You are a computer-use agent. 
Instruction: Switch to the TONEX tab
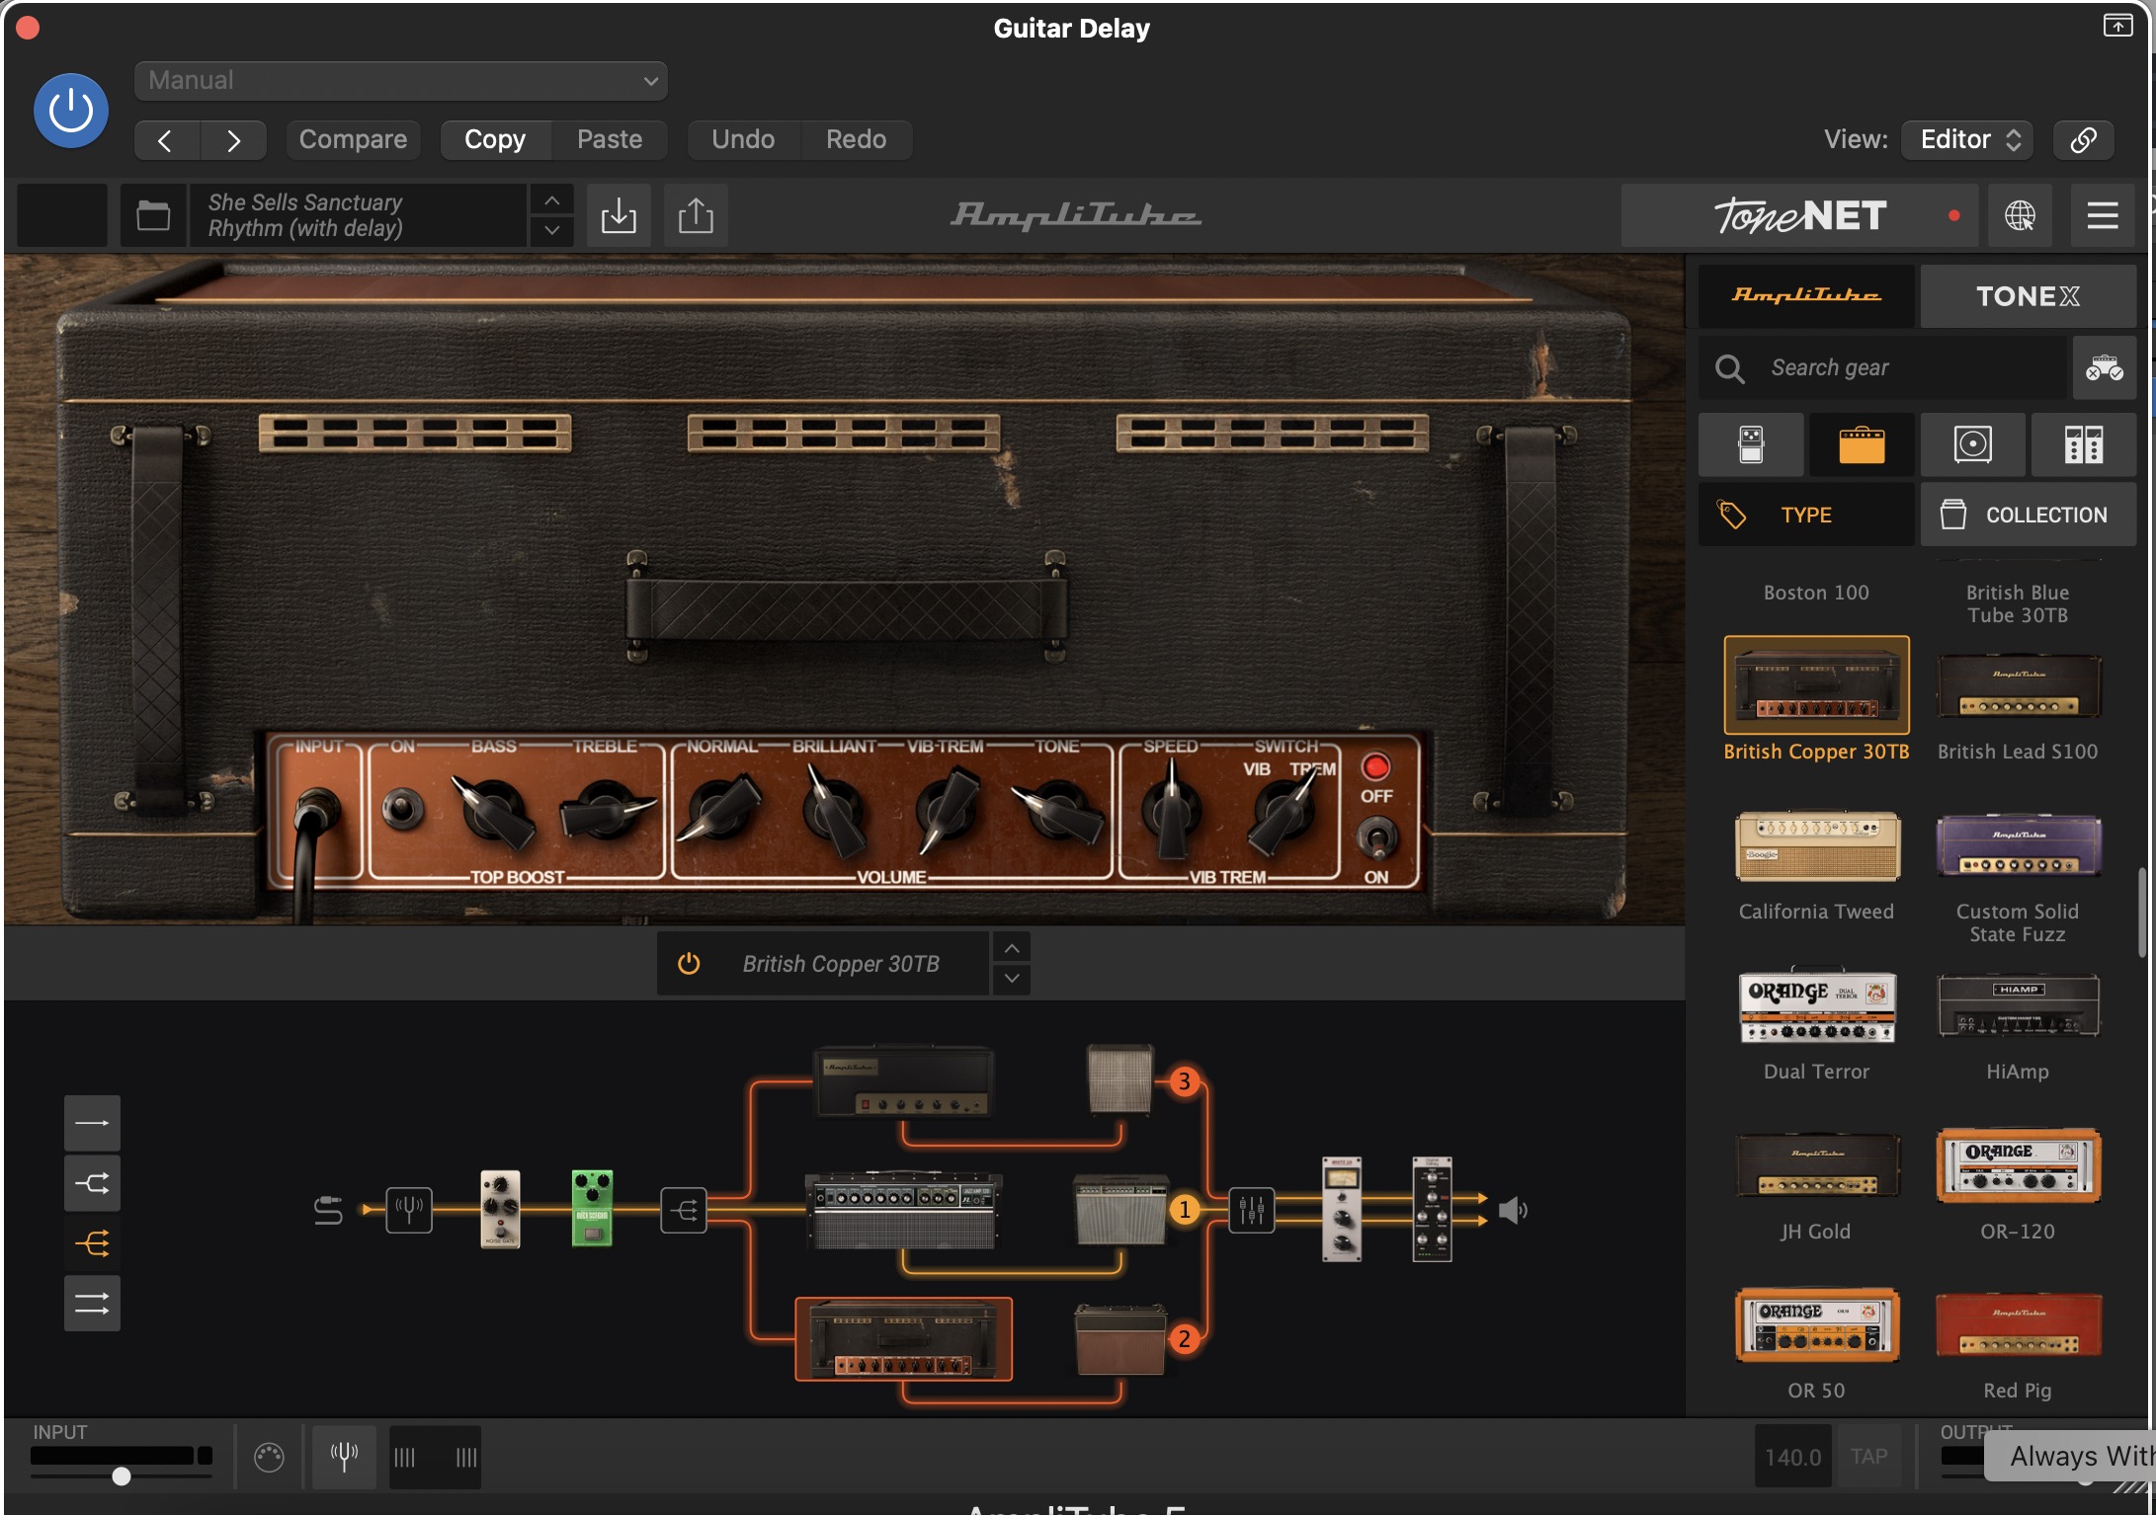[2028, 295]
